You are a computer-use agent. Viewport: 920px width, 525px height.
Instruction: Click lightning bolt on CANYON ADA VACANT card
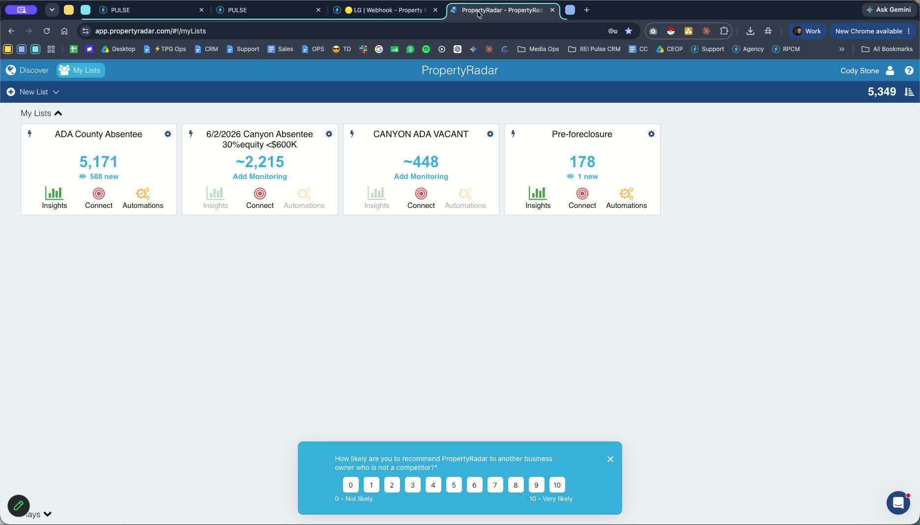point(352,134)
